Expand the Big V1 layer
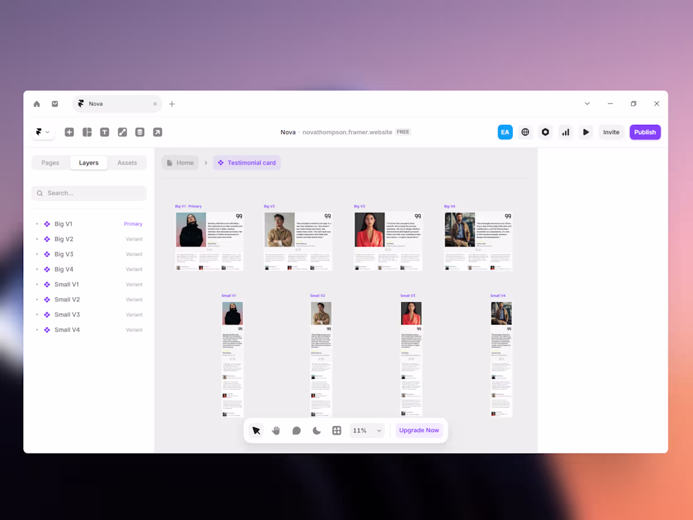 (x=37, y=224)
